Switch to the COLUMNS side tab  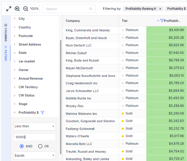click(6, 33)
